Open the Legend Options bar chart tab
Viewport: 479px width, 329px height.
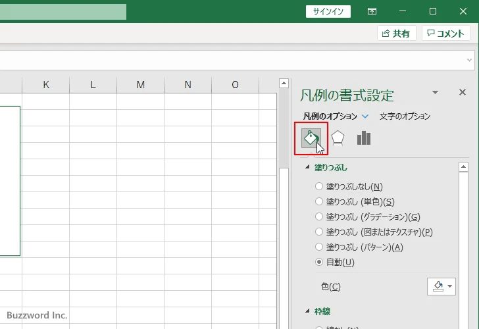point(363,138)
